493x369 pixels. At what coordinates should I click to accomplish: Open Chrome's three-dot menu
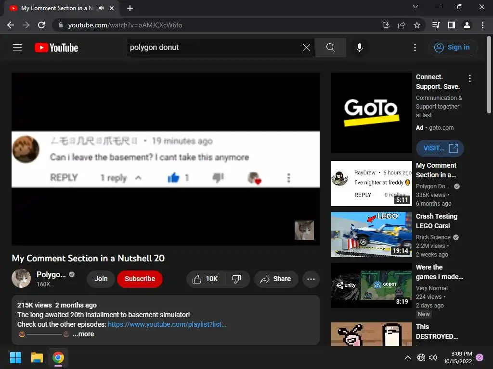[482, 25]
